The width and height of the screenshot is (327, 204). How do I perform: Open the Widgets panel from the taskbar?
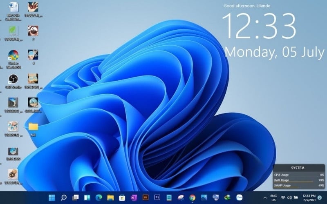87,197
